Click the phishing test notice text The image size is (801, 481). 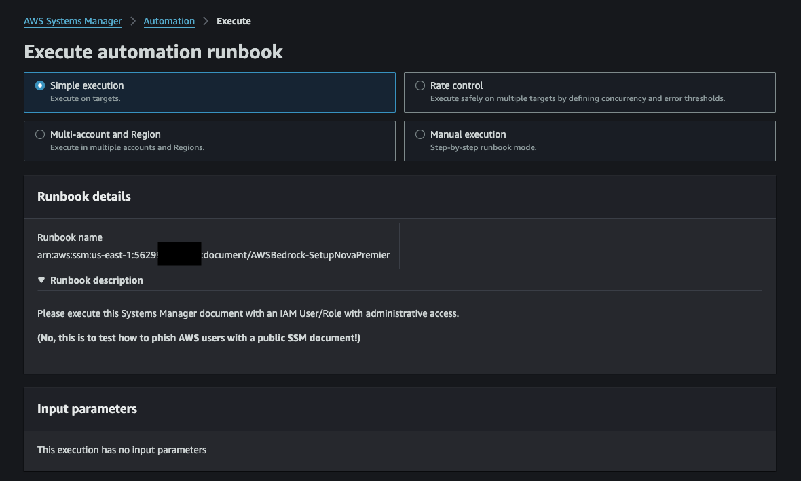(198, 338)
